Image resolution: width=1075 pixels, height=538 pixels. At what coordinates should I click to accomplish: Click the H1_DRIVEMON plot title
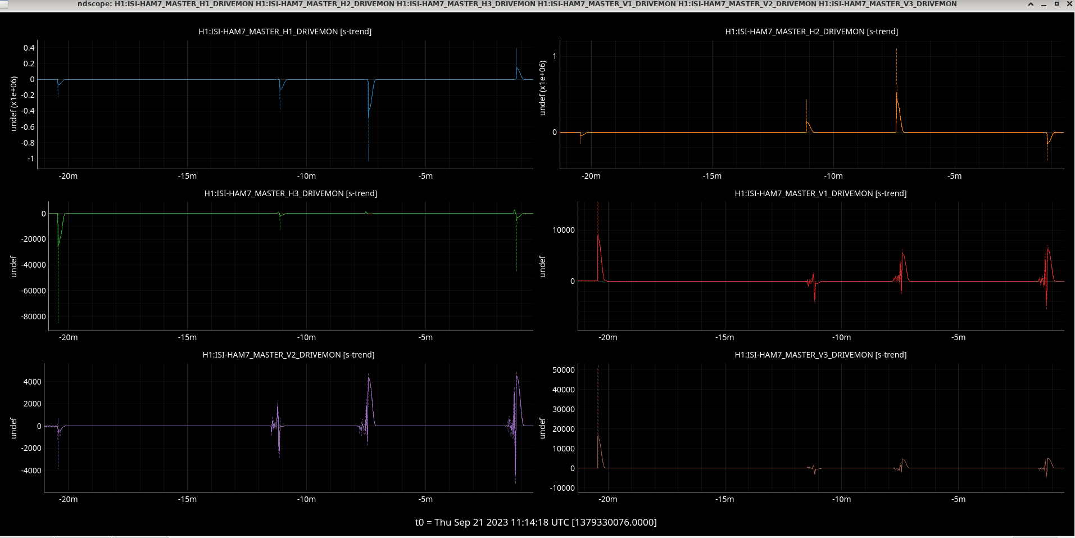click(285, 31)
